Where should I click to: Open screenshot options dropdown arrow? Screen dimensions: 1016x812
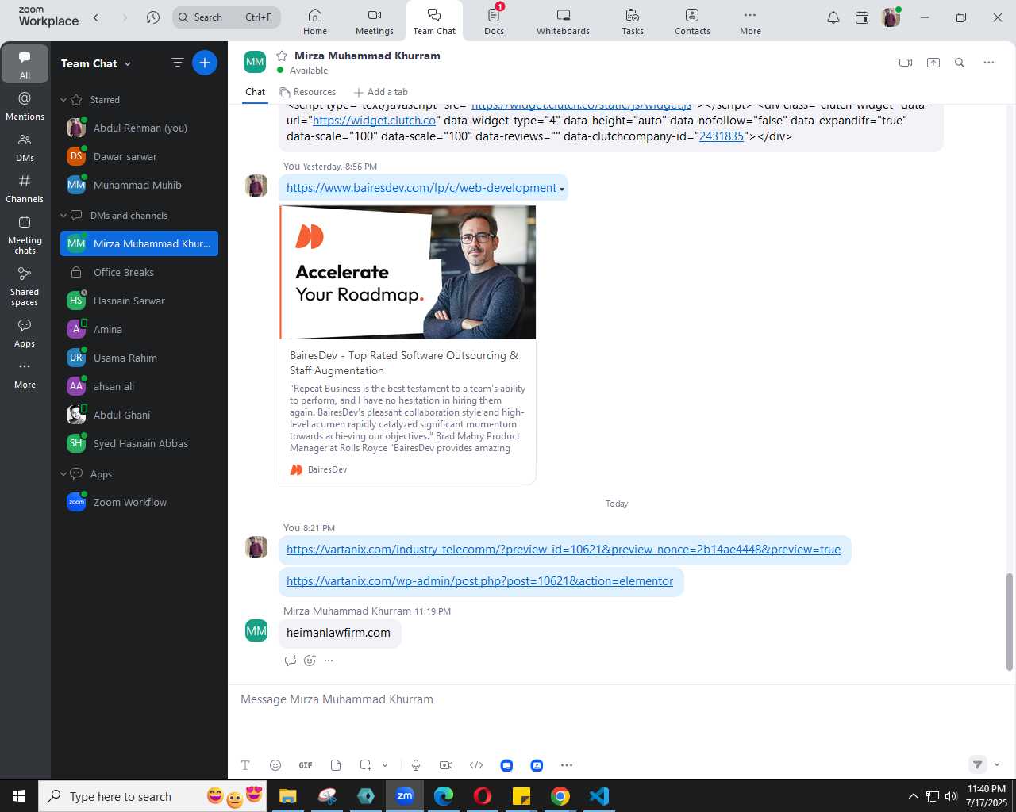385,765
